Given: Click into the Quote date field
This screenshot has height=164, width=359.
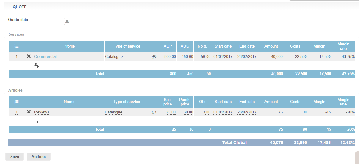Looking at the screenshot, I should pos(53,21).
